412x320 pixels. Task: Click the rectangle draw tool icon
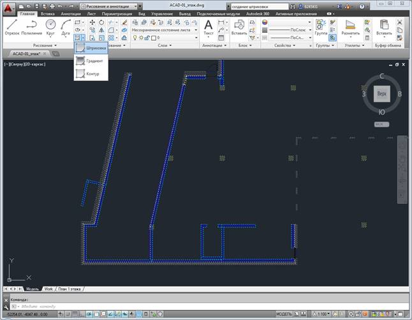(77, 22)
